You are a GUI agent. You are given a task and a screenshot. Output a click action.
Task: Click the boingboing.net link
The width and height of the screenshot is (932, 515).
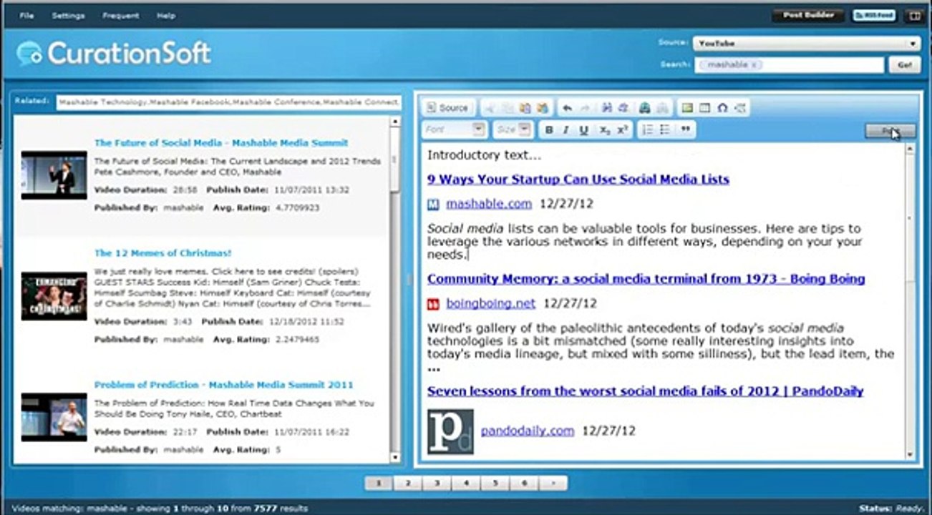click(491, 303)
